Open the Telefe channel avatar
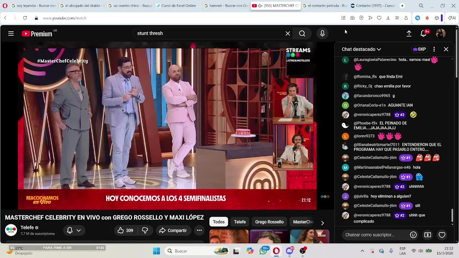The width and height of the screenshot is (459, 258). (x=11, y=230)
